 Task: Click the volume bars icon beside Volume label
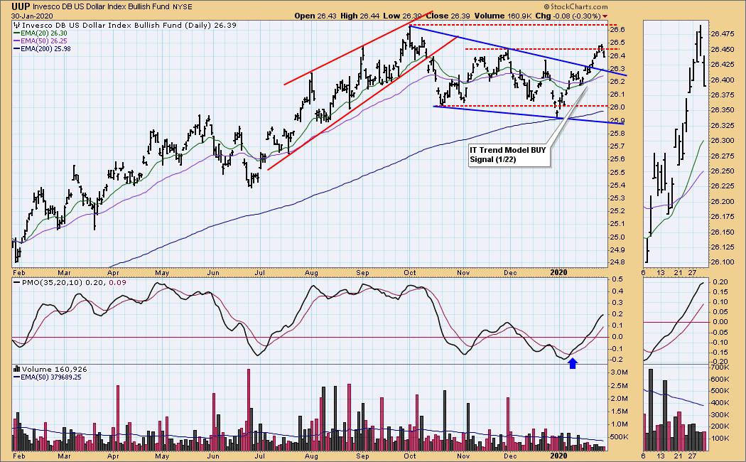pyautogui.click(x=16, y=369)
